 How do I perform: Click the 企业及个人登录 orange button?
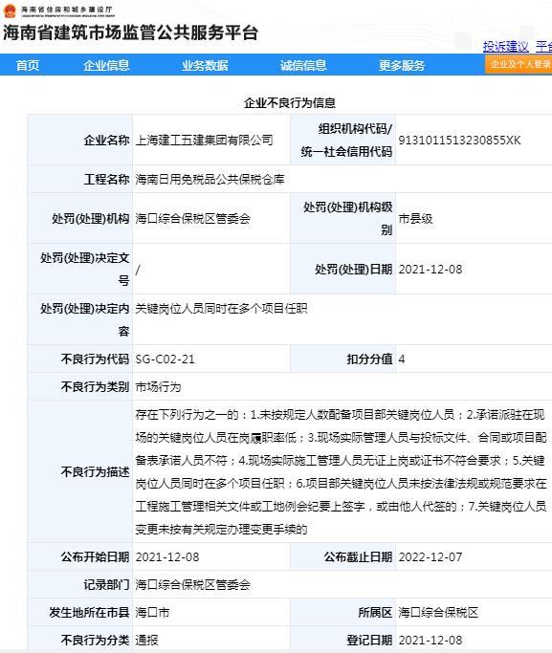point(519,65)
